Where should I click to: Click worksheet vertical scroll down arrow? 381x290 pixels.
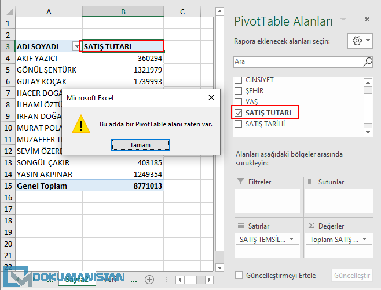[x=219, y=267]
